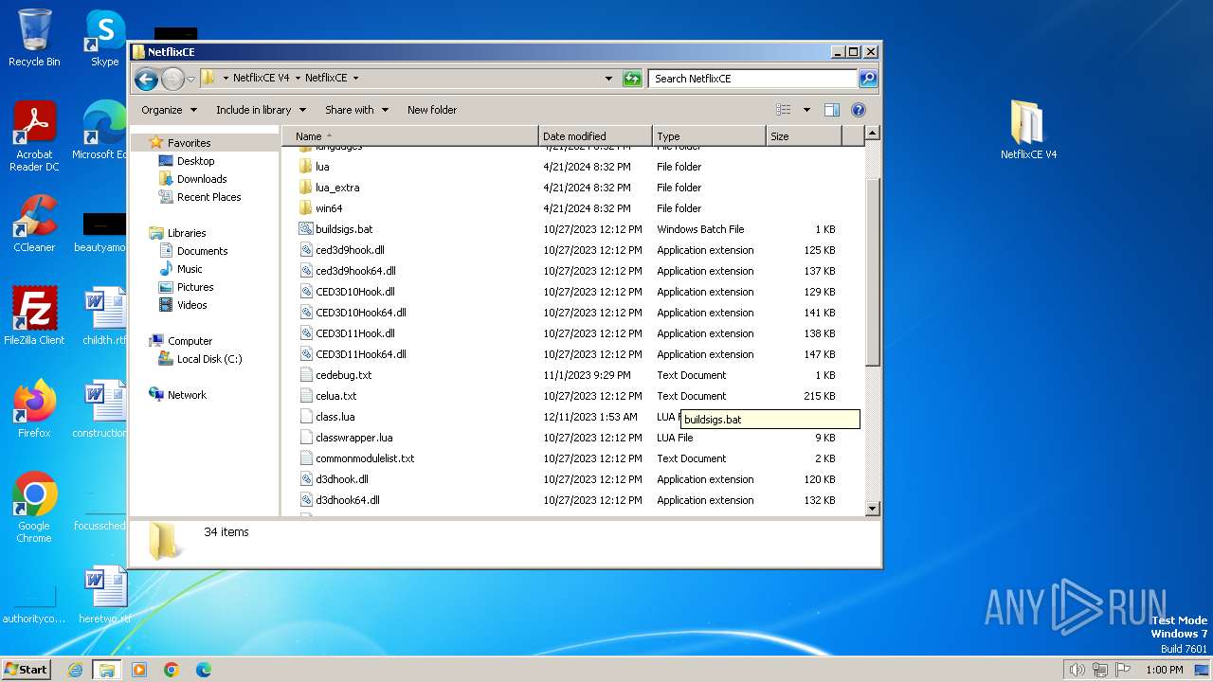
Task: Sort by the Date modified column header
Action: tap(595, 136)
